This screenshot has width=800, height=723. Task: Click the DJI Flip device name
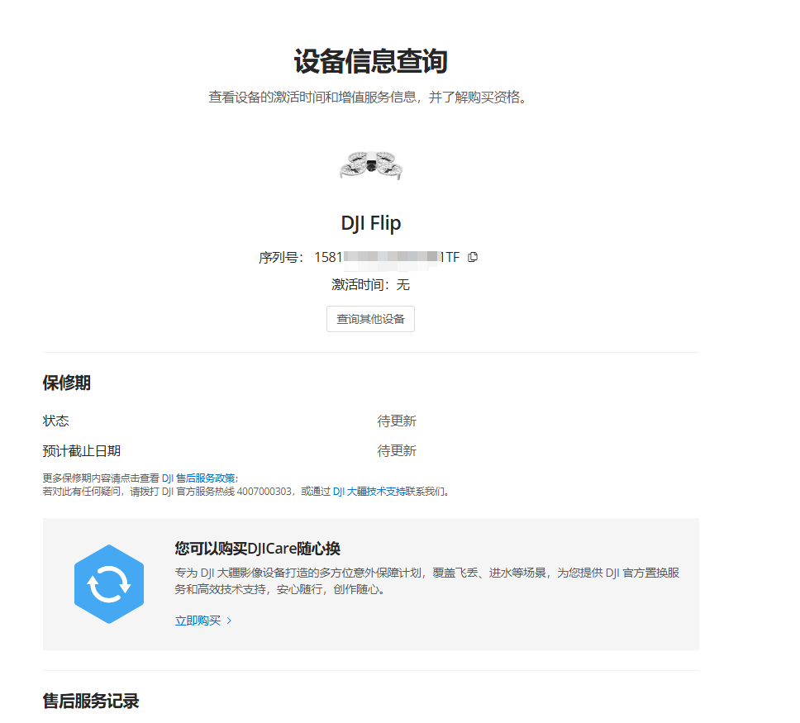(x=371, y=223)
